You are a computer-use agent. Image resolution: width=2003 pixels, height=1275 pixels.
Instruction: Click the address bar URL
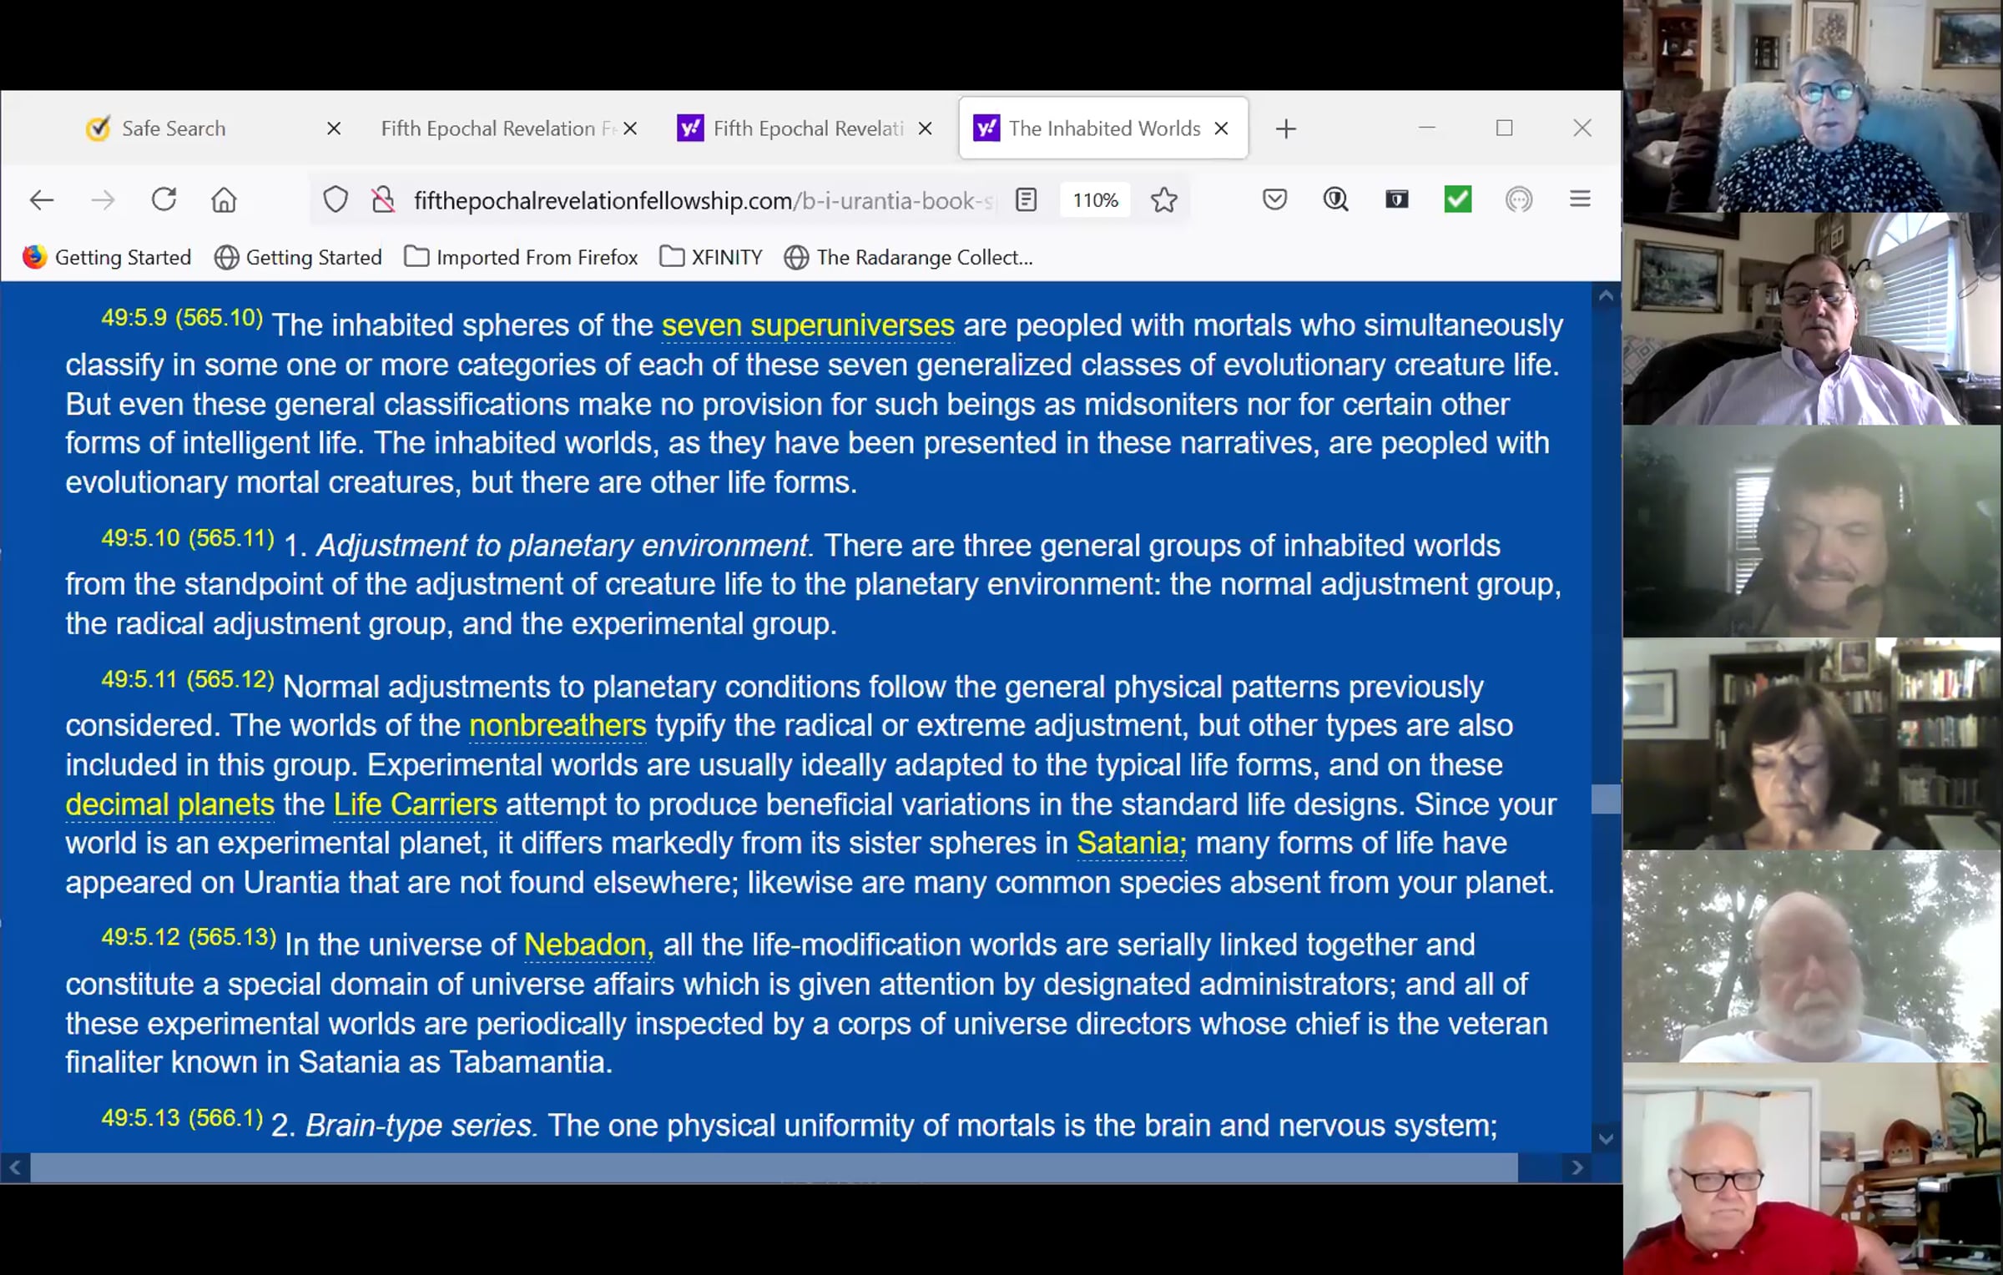[704, 200]
